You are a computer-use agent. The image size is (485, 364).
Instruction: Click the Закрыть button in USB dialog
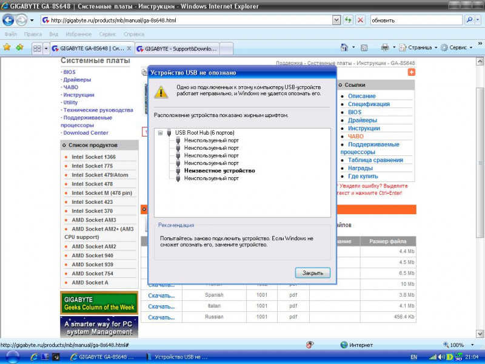(x=313, y=273)
